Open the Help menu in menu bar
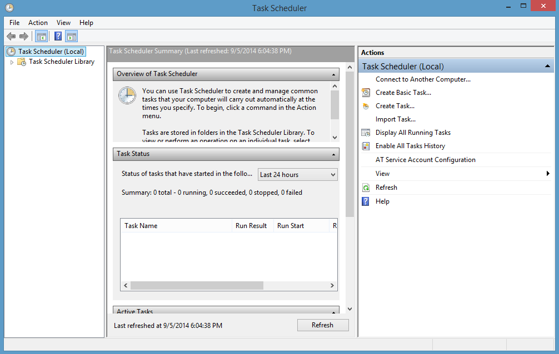The image size is (559, 354). click(86, 23)
